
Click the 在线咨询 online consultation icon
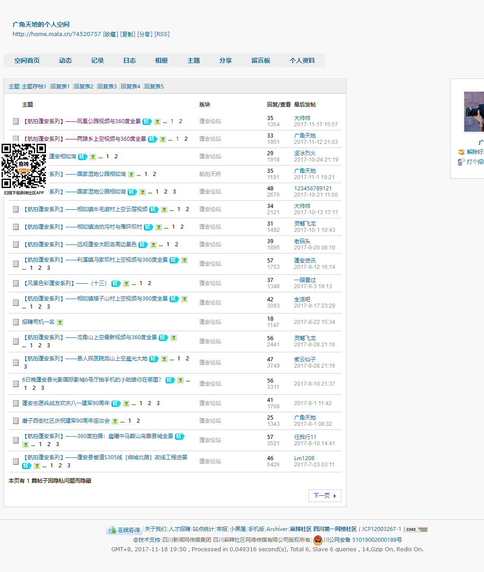click(x=112, y=530)
